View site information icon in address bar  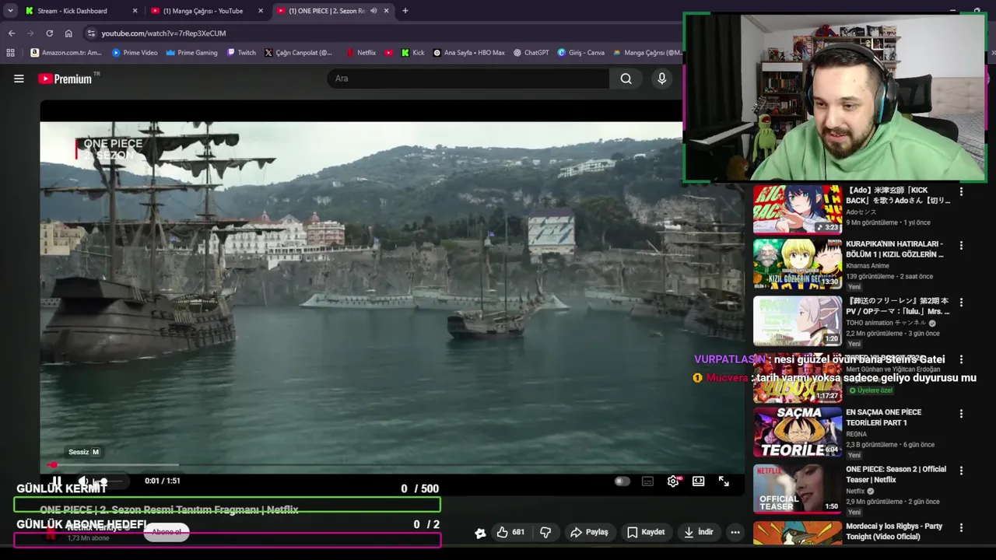pos(91,33)
